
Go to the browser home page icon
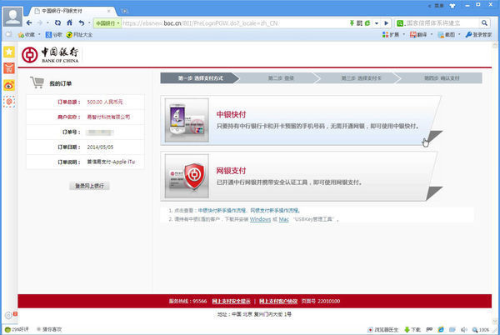[x=69, y=22]
